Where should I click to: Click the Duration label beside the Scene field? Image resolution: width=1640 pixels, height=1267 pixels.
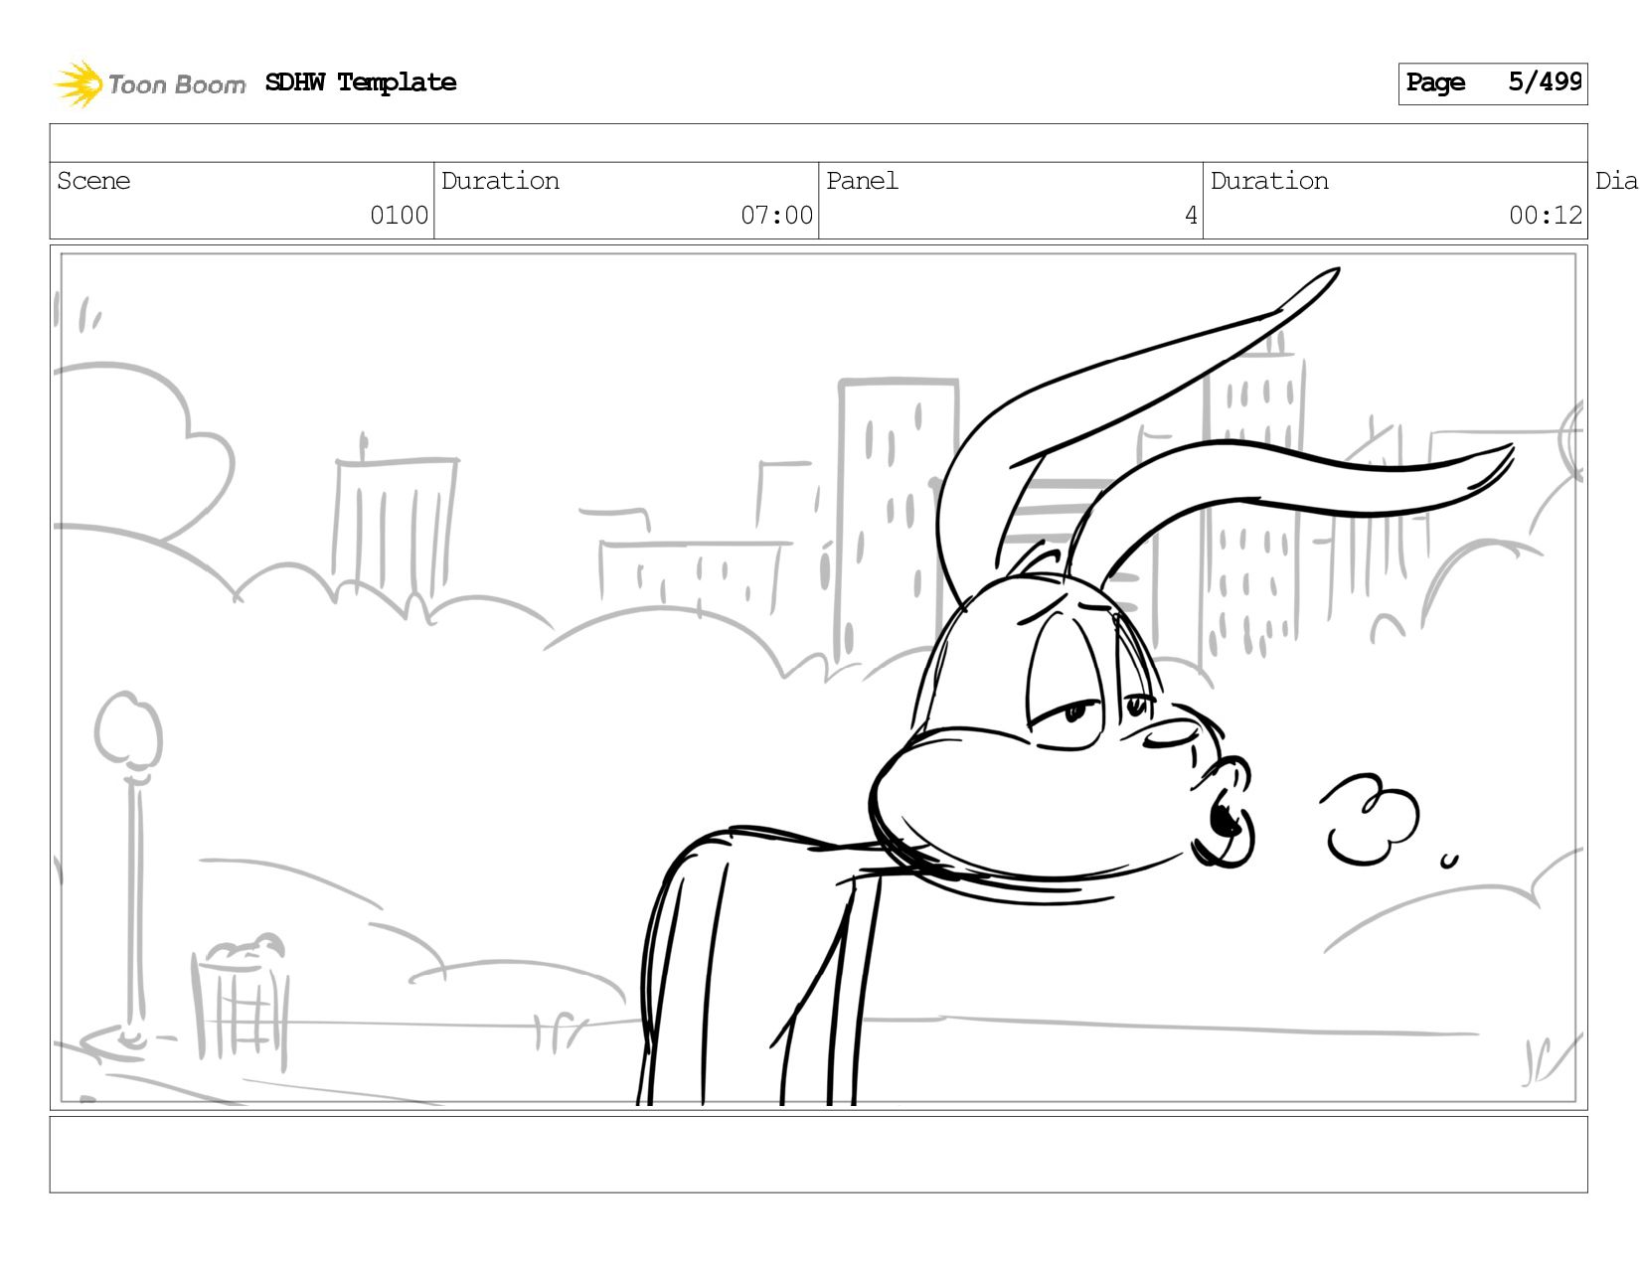click(x=500, y=181)
